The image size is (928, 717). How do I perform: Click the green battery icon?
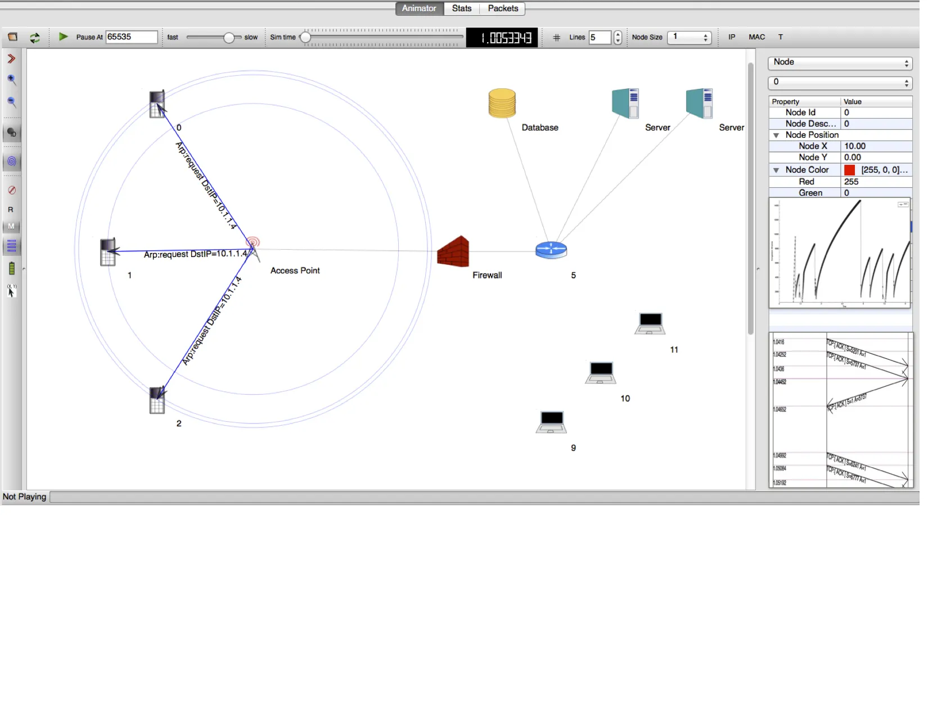[x=12, y=270]
